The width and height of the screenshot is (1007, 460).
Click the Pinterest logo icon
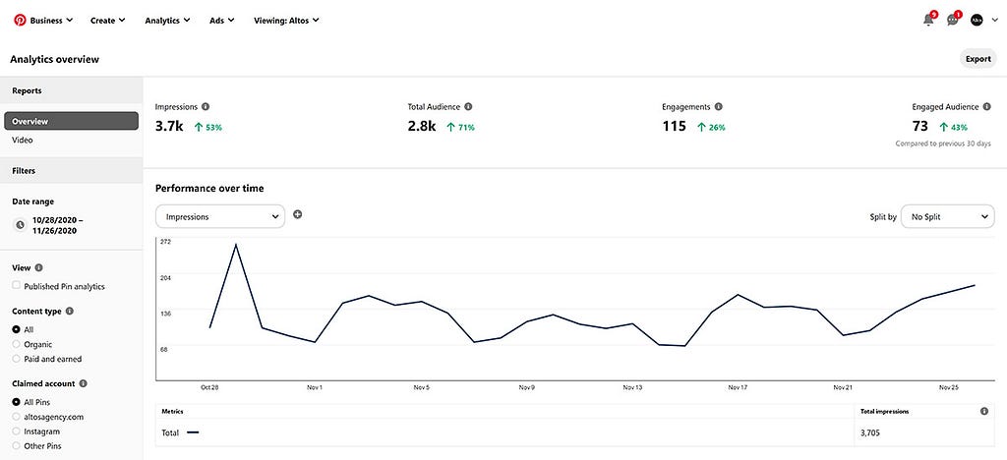20,20
